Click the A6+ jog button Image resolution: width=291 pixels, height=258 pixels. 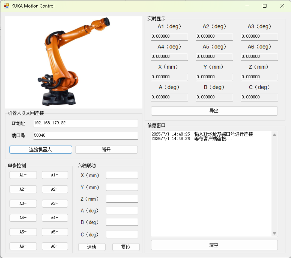tap(55, 246)
